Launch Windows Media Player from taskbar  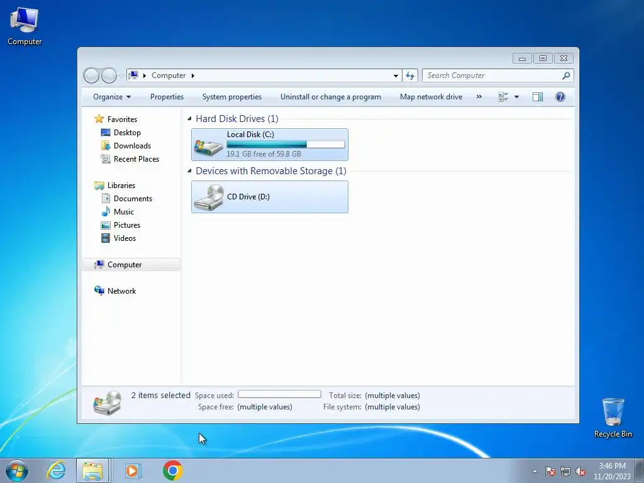point(133,470)
